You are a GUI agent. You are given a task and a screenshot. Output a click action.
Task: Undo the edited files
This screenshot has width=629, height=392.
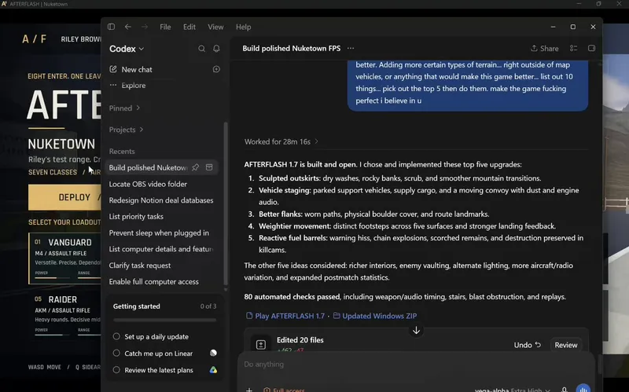pyautogui.click(x=528, y=345)
